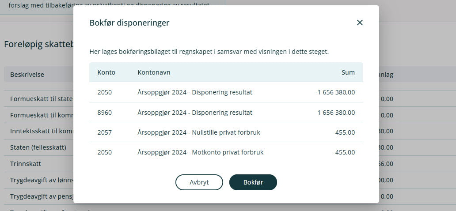This screenshot has width=456, height=211.
Task: Click the Foreløpig skatteberegning heading
Action: tap(38, 45)
